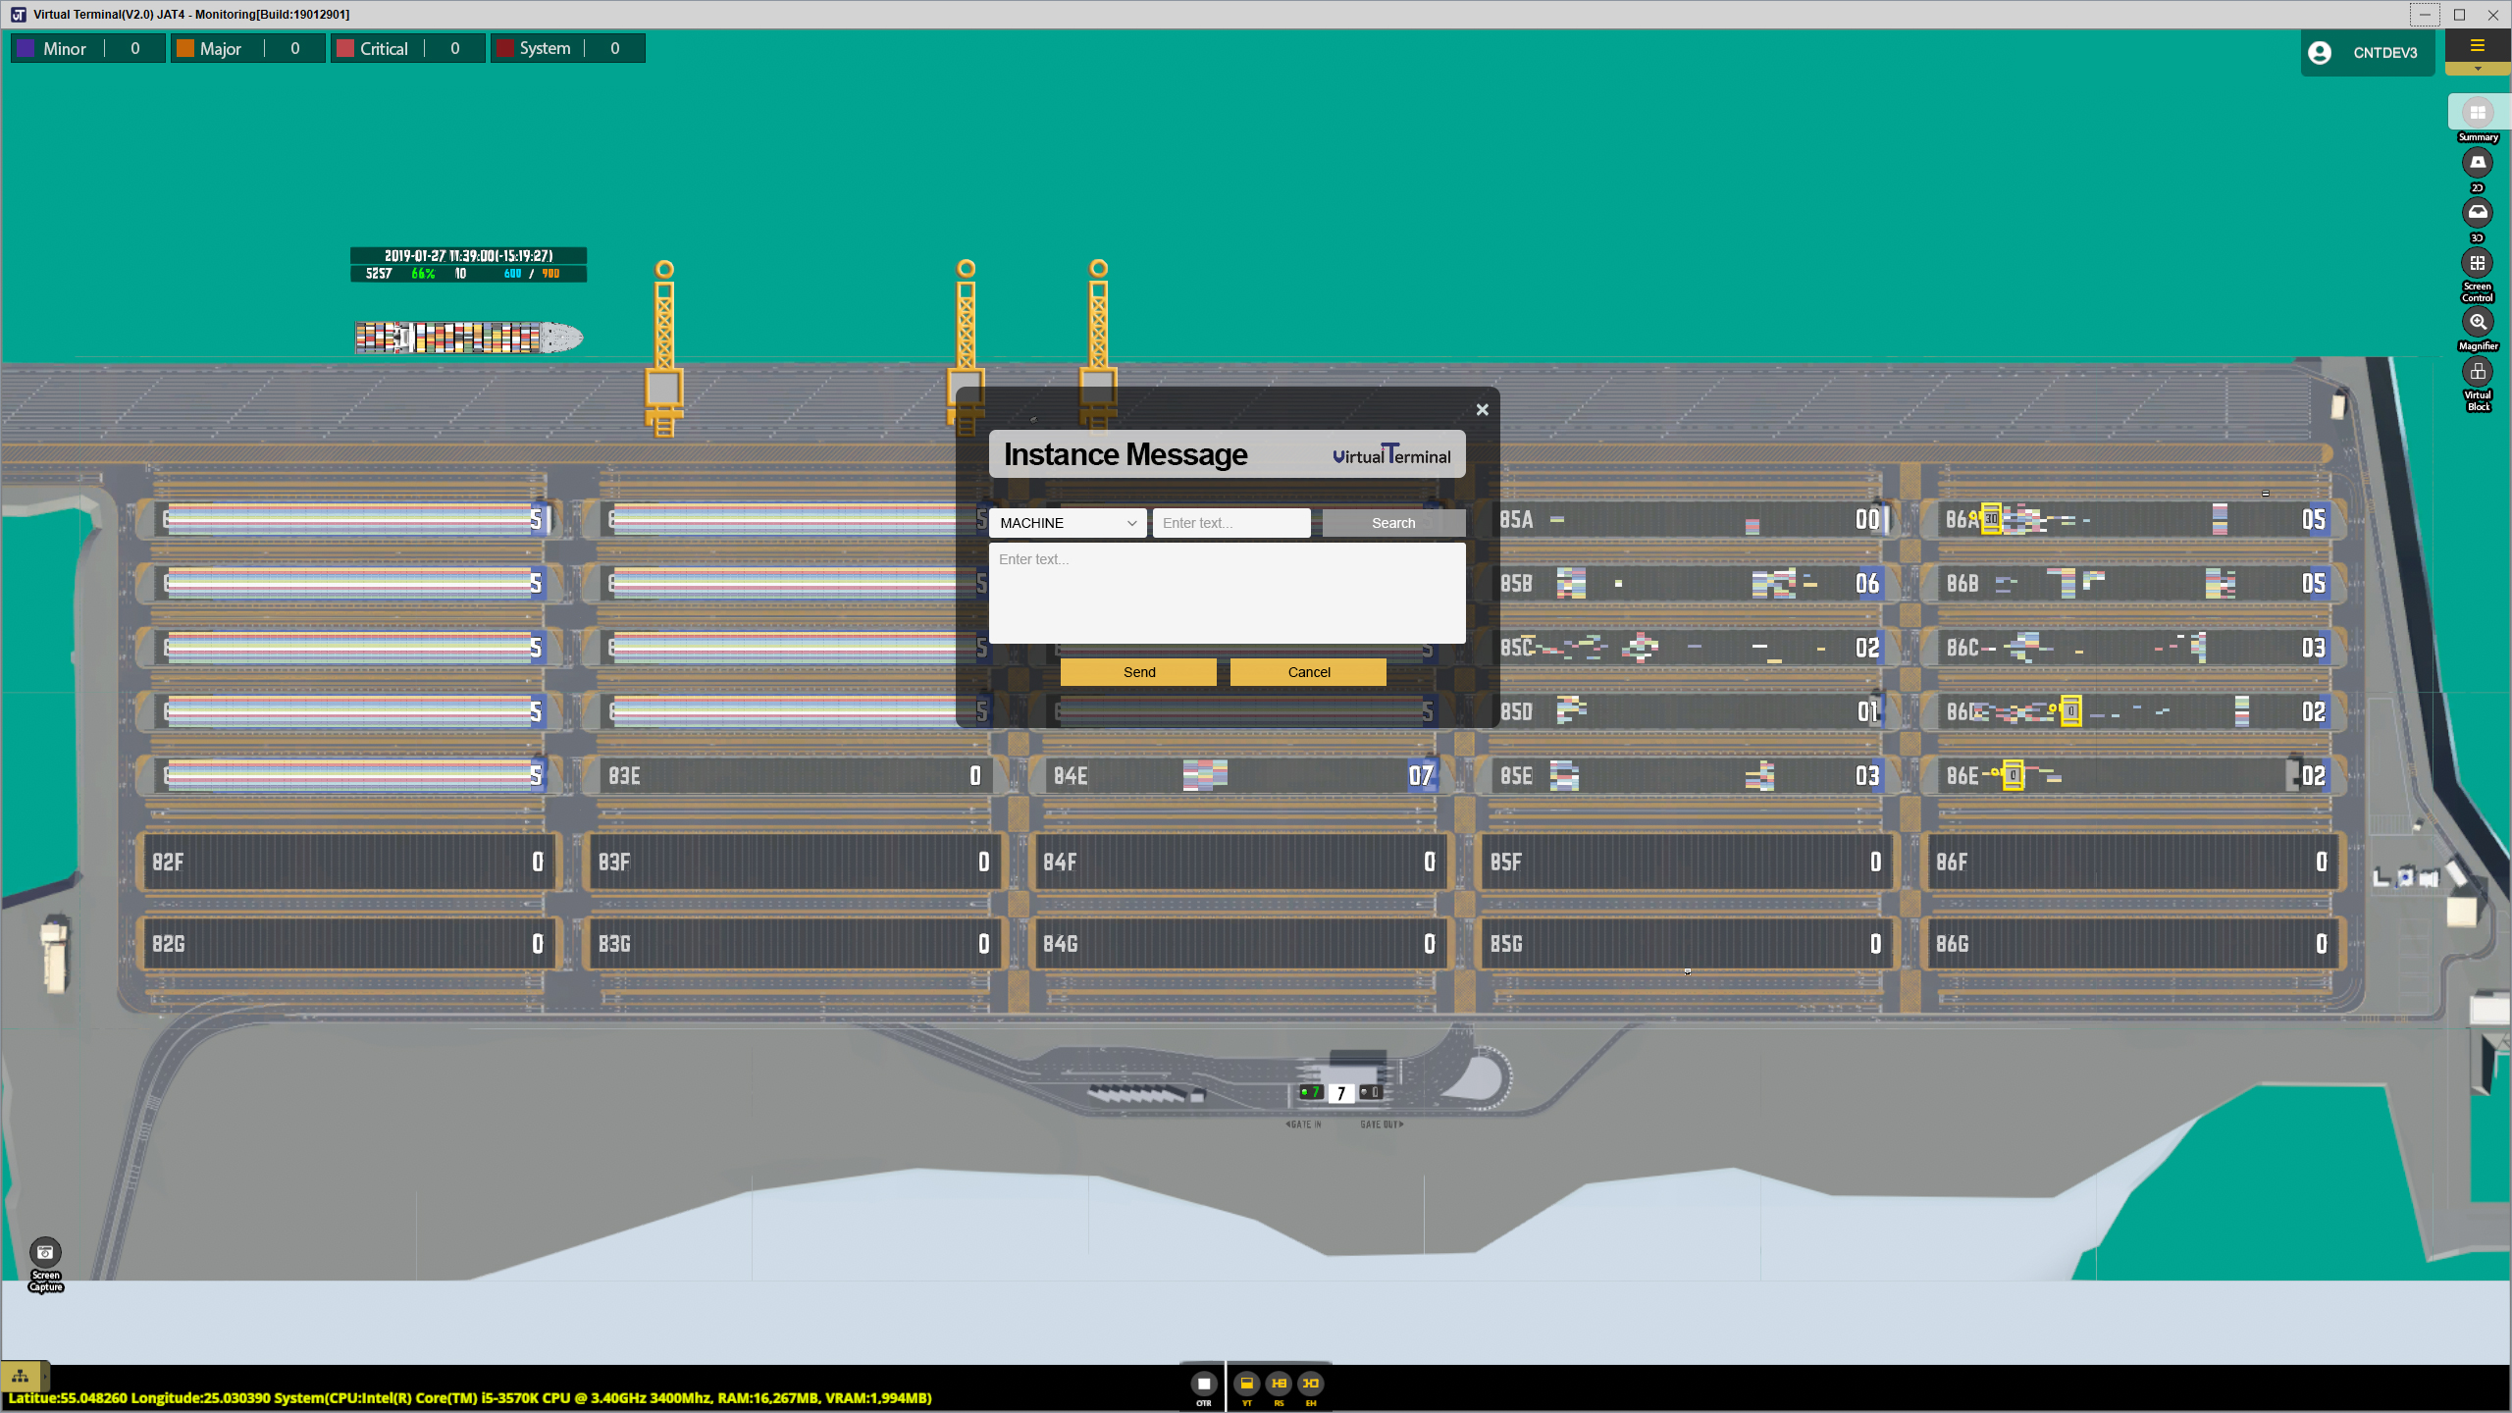Switch to the 2D view icon

[2477, 163]
